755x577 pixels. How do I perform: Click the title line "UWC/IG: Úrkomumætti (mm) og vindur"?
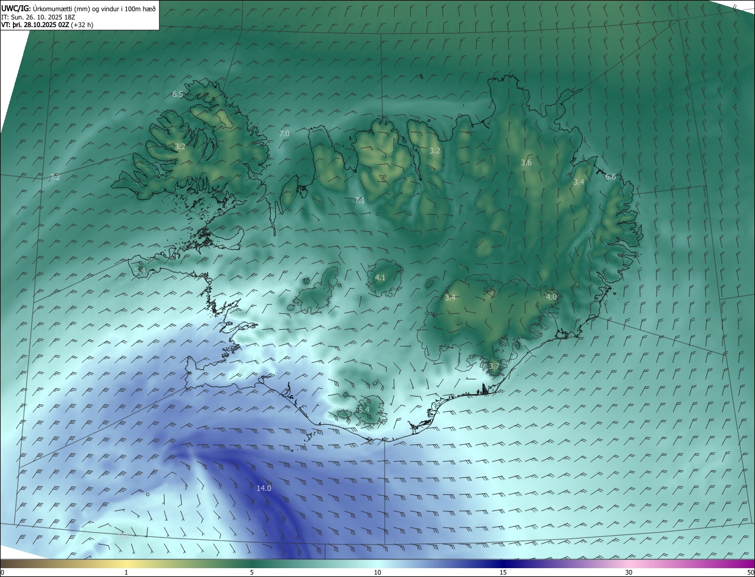click(x=78, y=8)
